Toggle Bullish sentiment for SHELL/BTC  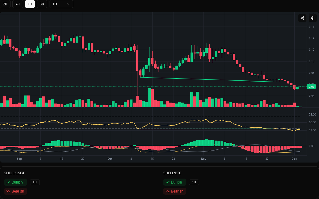point(175,182)
